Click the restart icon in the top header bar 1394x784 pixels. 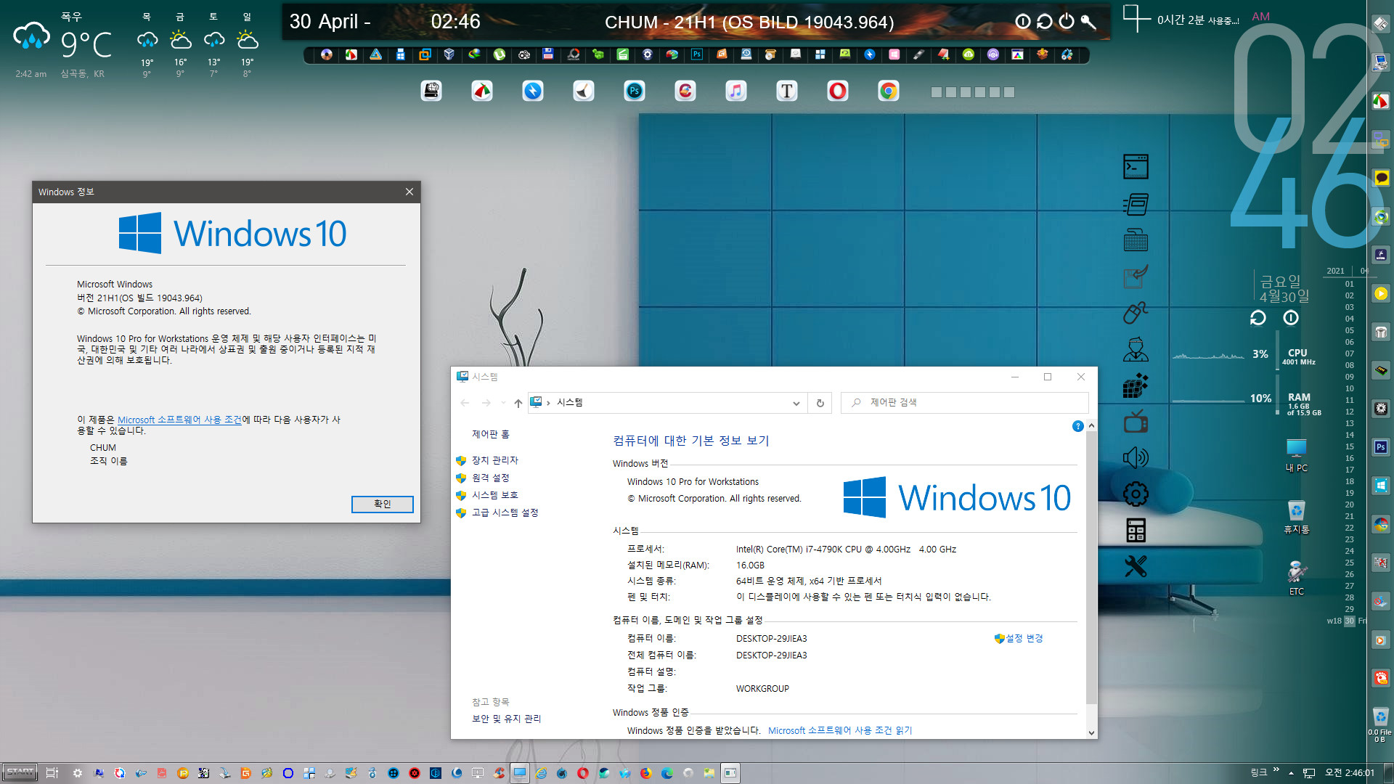coord(1044,22)
